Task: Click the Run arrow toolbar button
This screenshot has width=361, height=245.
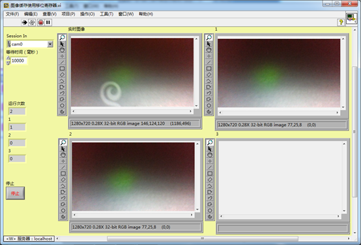Action: tap(24, 22)
